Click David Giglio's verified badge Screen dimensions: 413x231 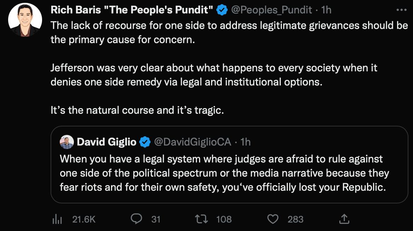144,142
